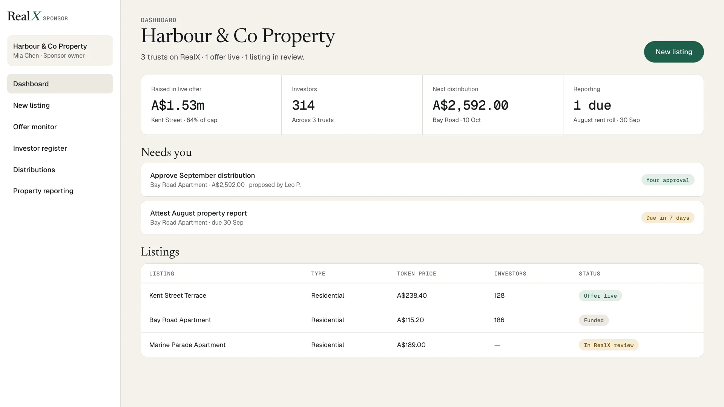Open the Reporting 1 due card
724x407 pixels.
tap(633, 105)
